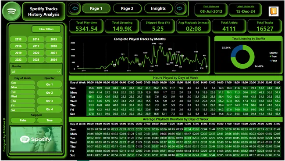Filter by year 2015

53,39
